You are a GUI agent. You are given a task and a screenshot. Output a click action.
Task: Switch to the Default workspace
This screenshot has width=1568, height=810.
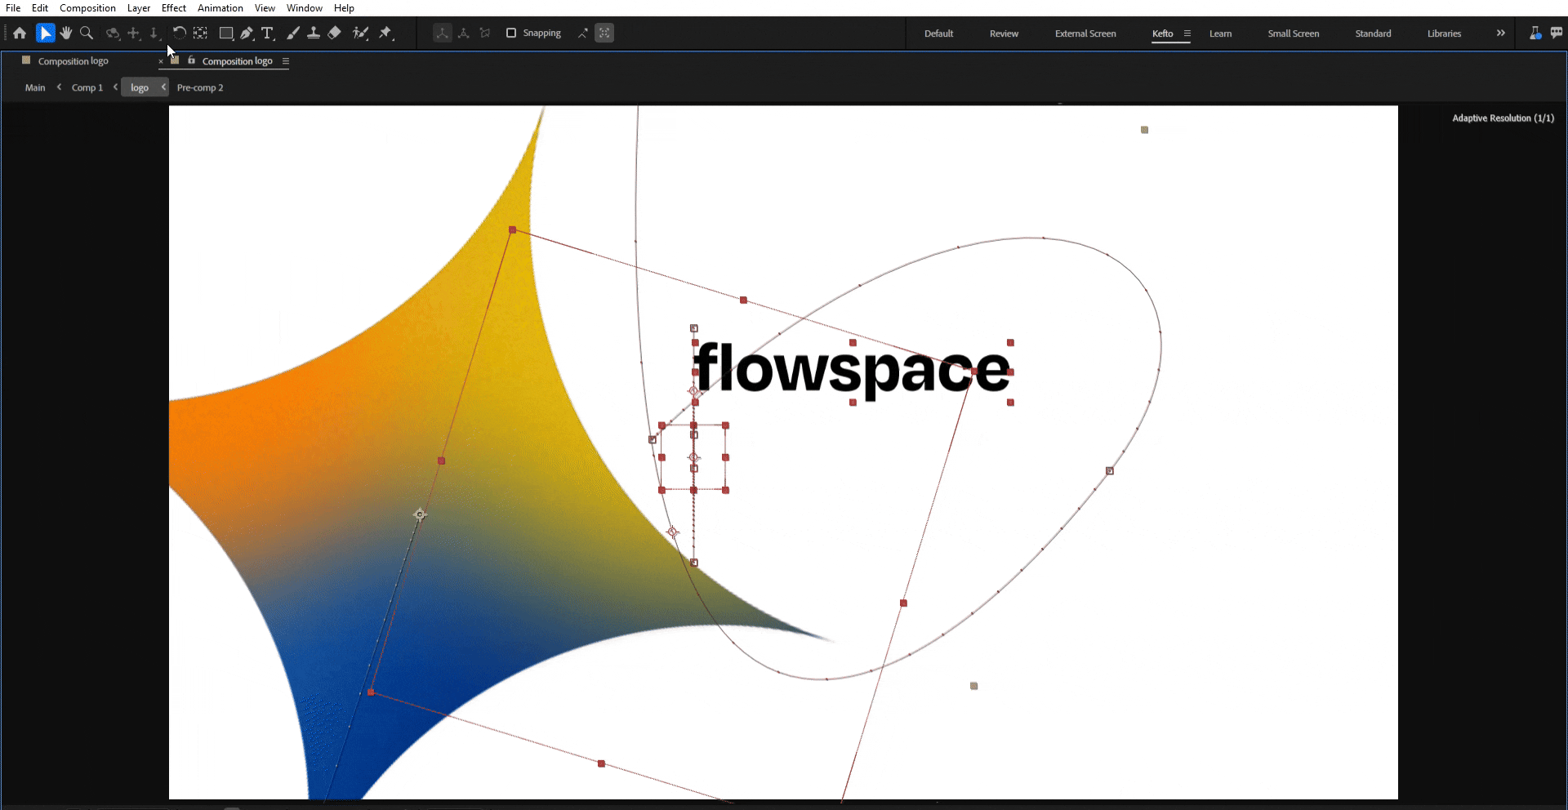[939, 33]
